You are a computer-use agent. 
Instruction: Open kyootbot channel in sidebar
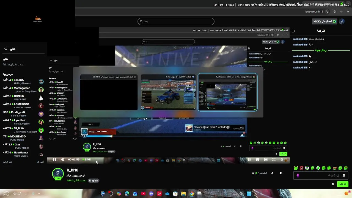point(23,122)
